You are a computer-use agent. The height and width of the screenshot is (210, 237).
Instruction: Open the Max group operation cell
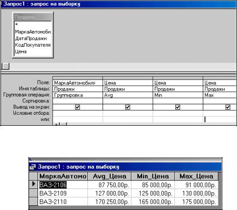point(220,95)
